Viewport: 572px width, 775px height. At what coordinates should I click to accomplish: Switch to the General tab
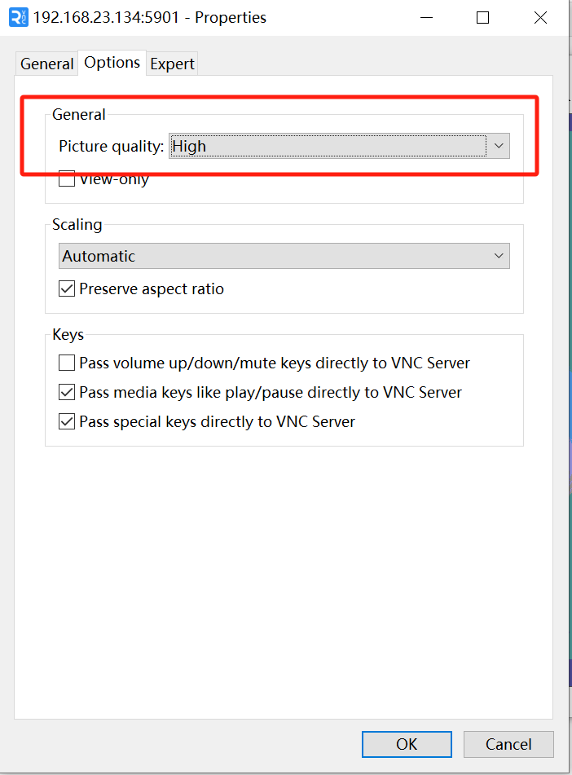pos(47,64)
